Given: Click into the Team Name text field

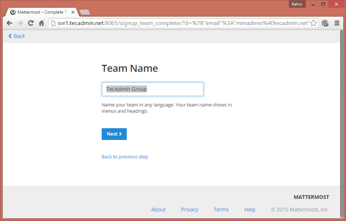Looking at the screenshot, I should click(x=152, y=89).
